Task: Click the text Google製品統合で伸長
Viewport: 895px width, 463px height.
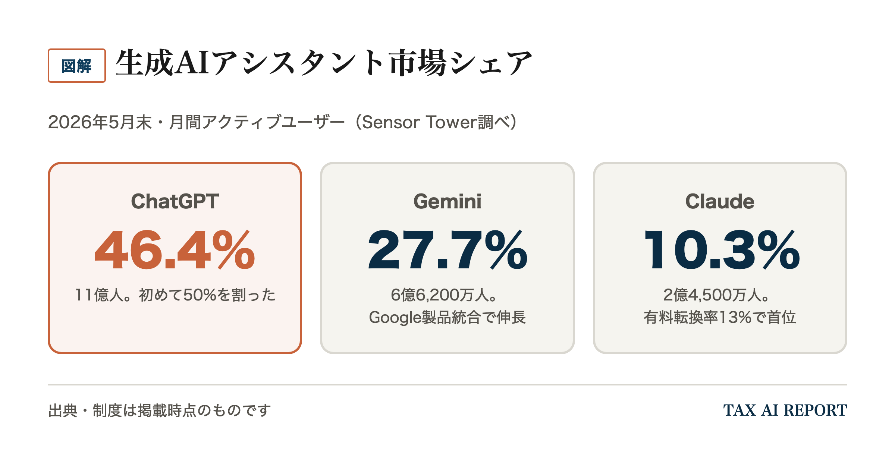Action: tap(447, 317)
